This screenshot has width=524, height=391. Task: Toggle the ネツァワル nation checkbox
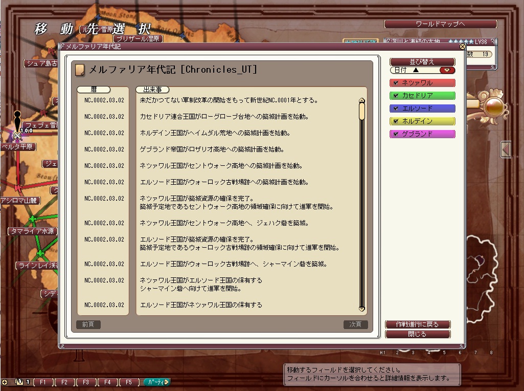tap(396, 82)
